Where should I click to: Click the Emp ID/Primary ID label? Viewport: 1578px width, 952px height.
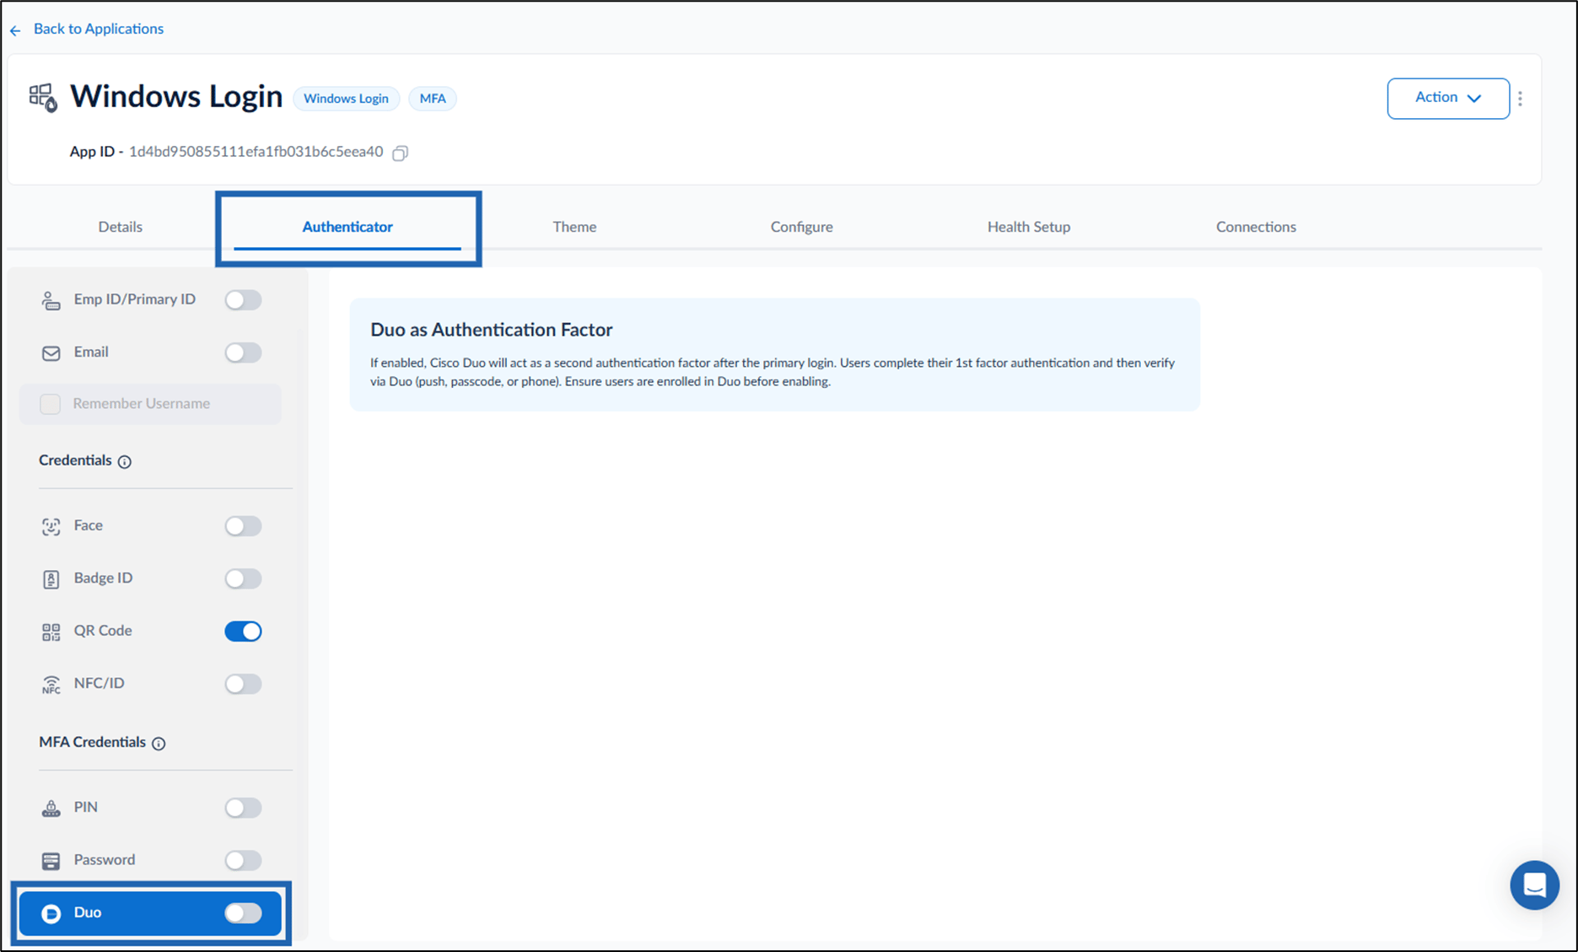pos(135,299)
